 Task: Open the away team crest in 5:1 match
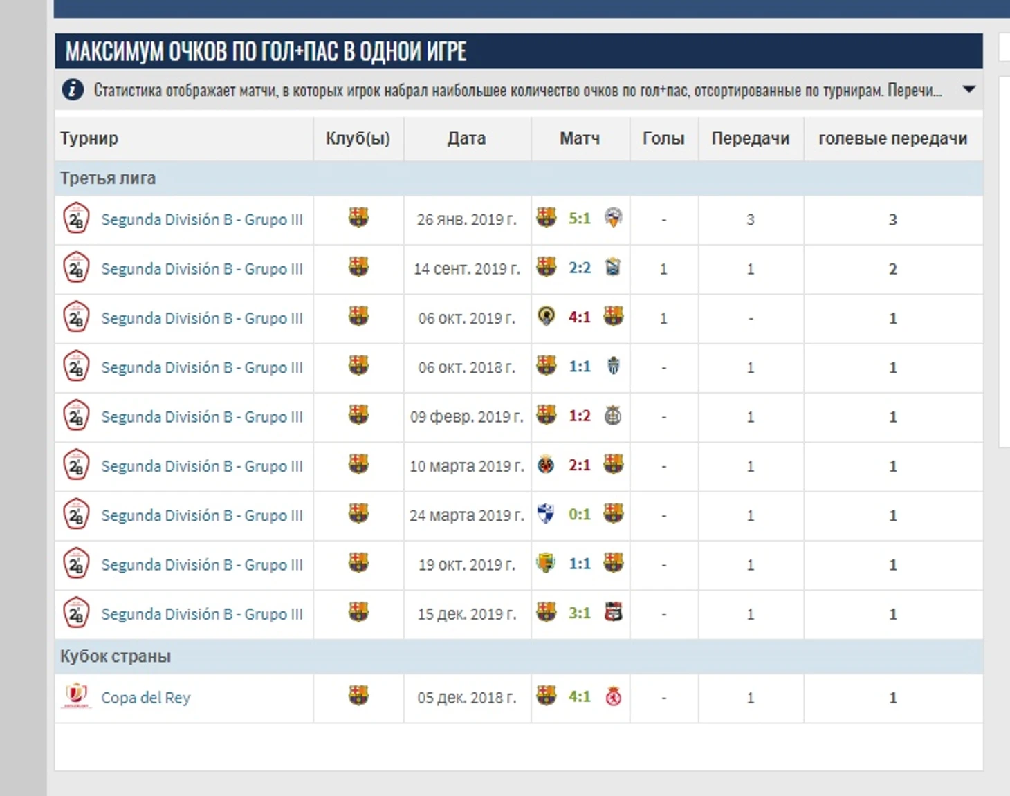click(613, 218)
